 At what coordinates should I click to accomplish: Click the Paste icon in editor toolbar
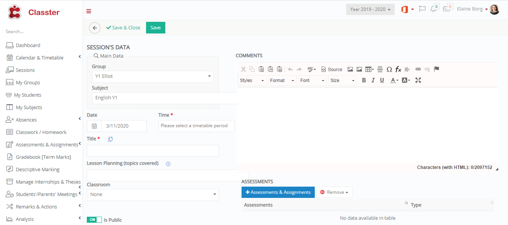261,69
